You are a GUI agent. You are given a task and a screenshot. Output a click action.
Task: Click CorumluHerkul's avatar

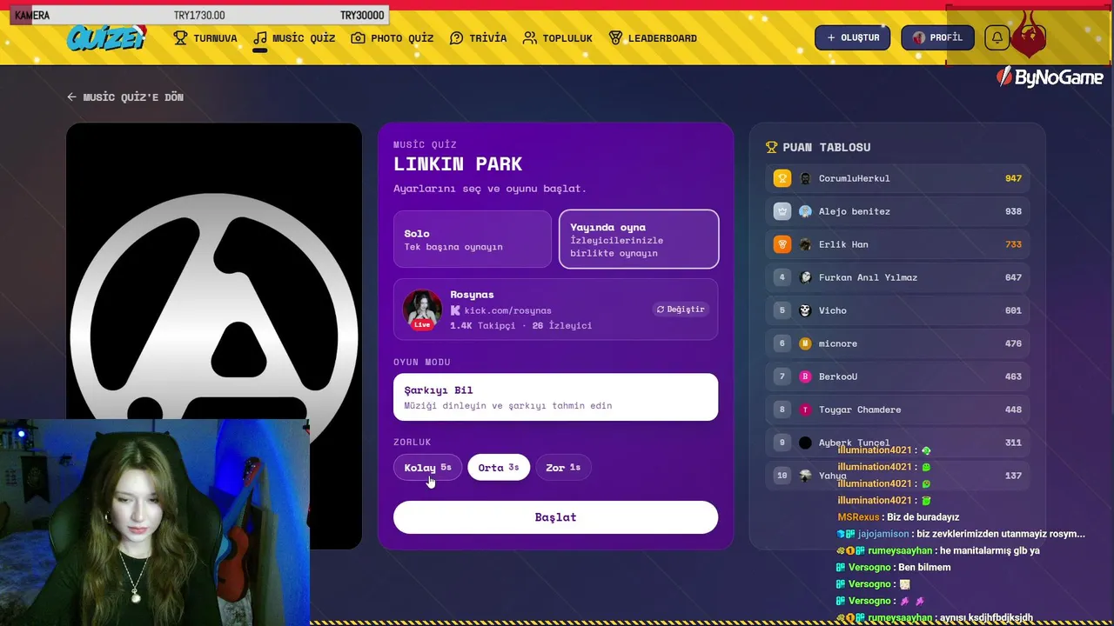tap(805, 178)
